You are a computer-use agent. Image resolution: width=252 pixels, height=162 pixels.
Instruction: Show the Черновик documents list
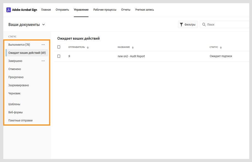tap(14, 93)
